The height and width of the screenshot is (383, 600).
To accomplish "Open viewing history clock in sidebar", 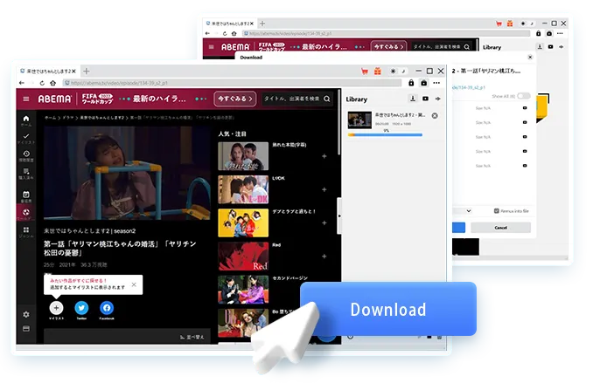I will 26,156.
